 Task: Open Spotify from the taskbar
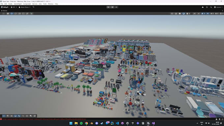pyautogui.click(x=81, y=123)
